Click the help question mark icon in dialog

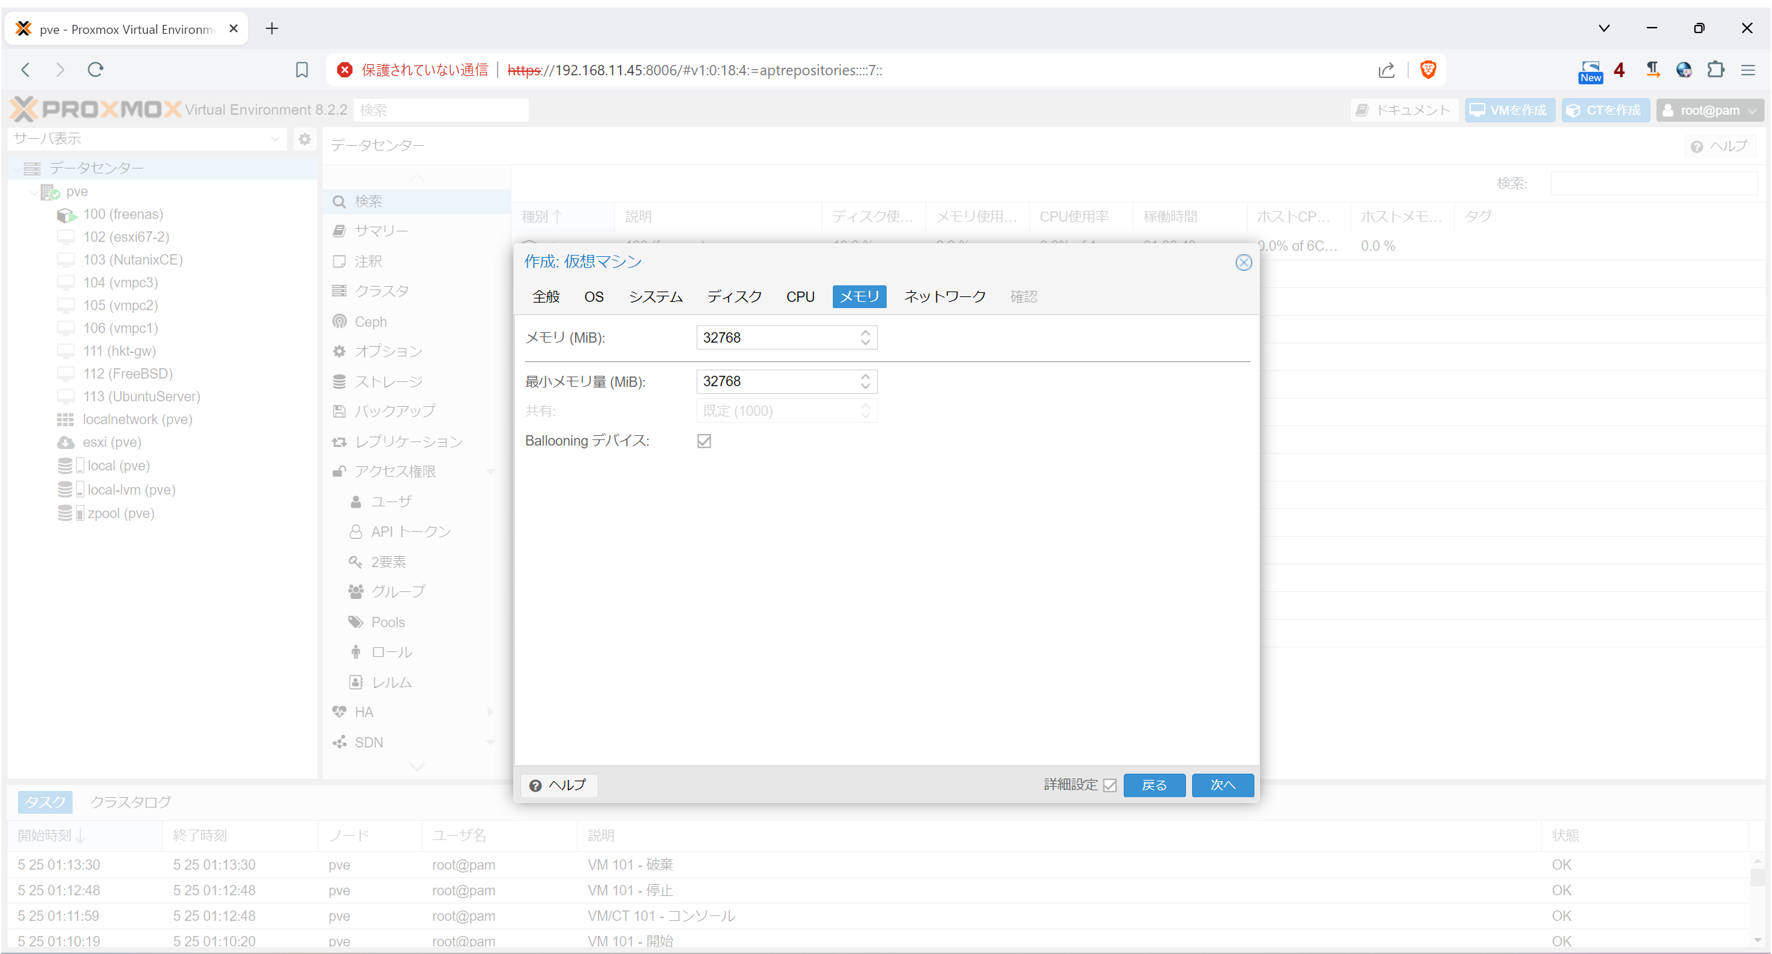(536, 785)
